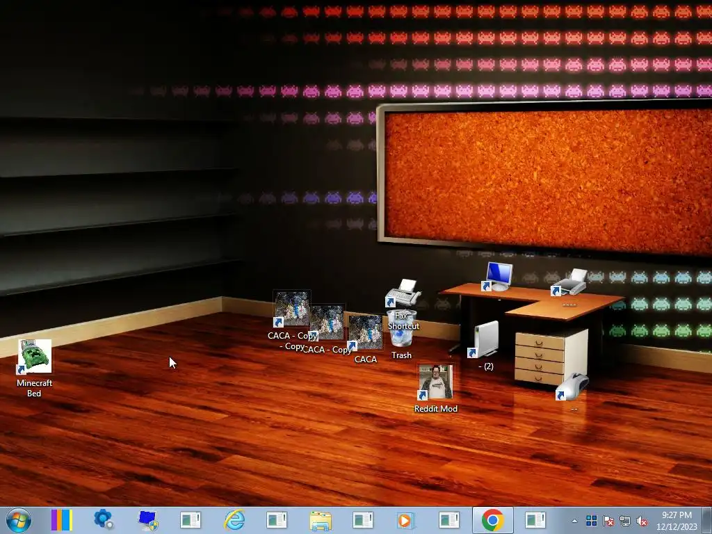Image resolution: width=712 pixels, height=534 pixels.
Task: Click the Show Desktop strip at the taskbar end
Action: tap(707, 520)
